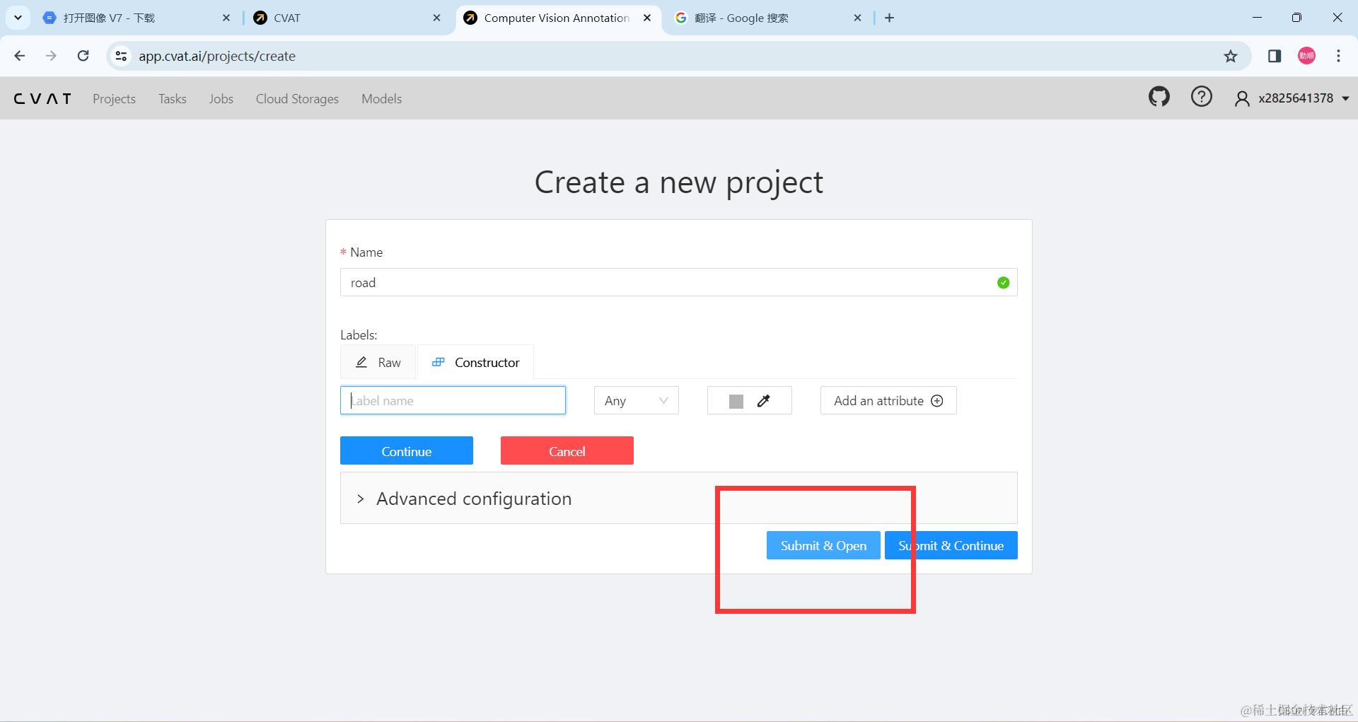
Task: Click the Constructor tab blocks icon
Action: [439, 362]
